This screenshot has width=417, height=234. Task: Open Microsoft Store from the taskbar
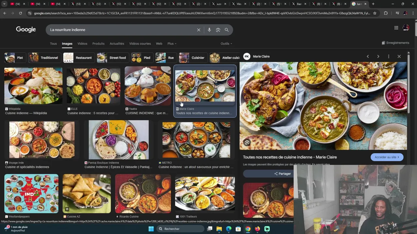point(238,229)
